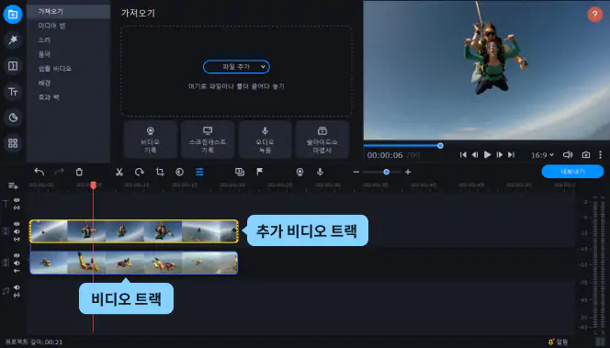Open the filters magic wand sidebar icon

tap(13, 40)
